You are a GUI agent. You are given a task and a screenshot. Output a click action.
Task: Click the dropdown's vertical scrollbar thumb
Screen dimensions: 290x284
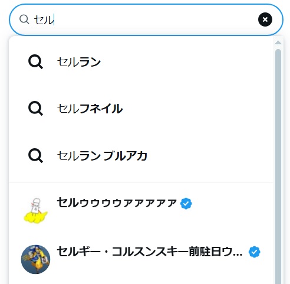coord(278,167)
